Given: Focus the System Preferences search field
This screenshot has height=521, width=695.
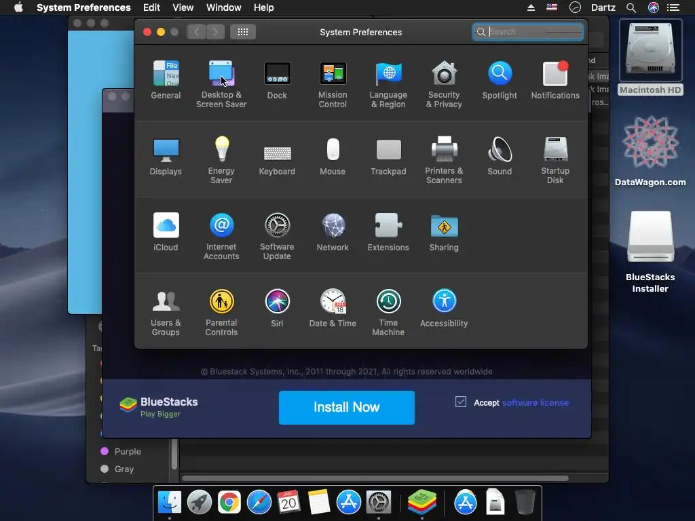Looking at the screenshot, I should point(527,32).
